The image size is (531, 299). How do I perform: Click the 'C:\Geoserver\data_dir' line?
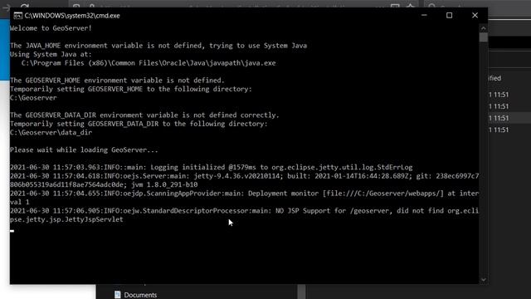click(51, 133)
